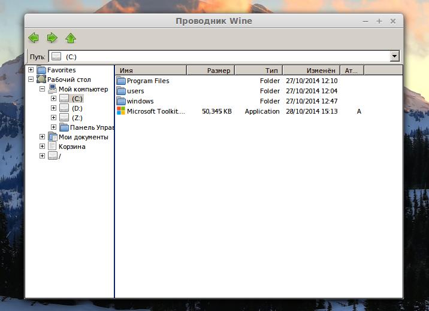
Task: Click the path field showing (C:)
Action: tap(224, 56)
